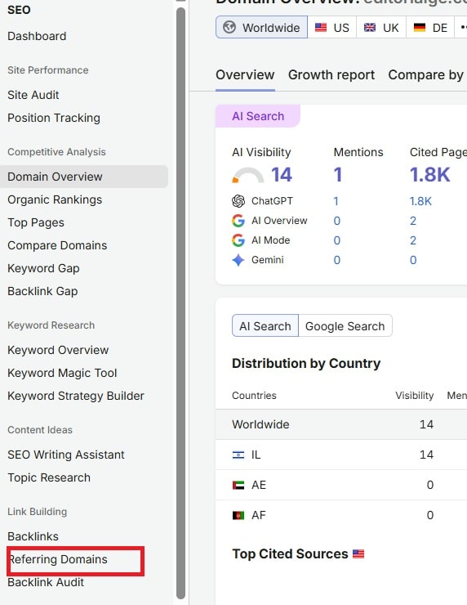Image resolution: width=467 pixels, height=605 pixels.
Task: Click ChatGPT logo icon
Action: point(238,201)
